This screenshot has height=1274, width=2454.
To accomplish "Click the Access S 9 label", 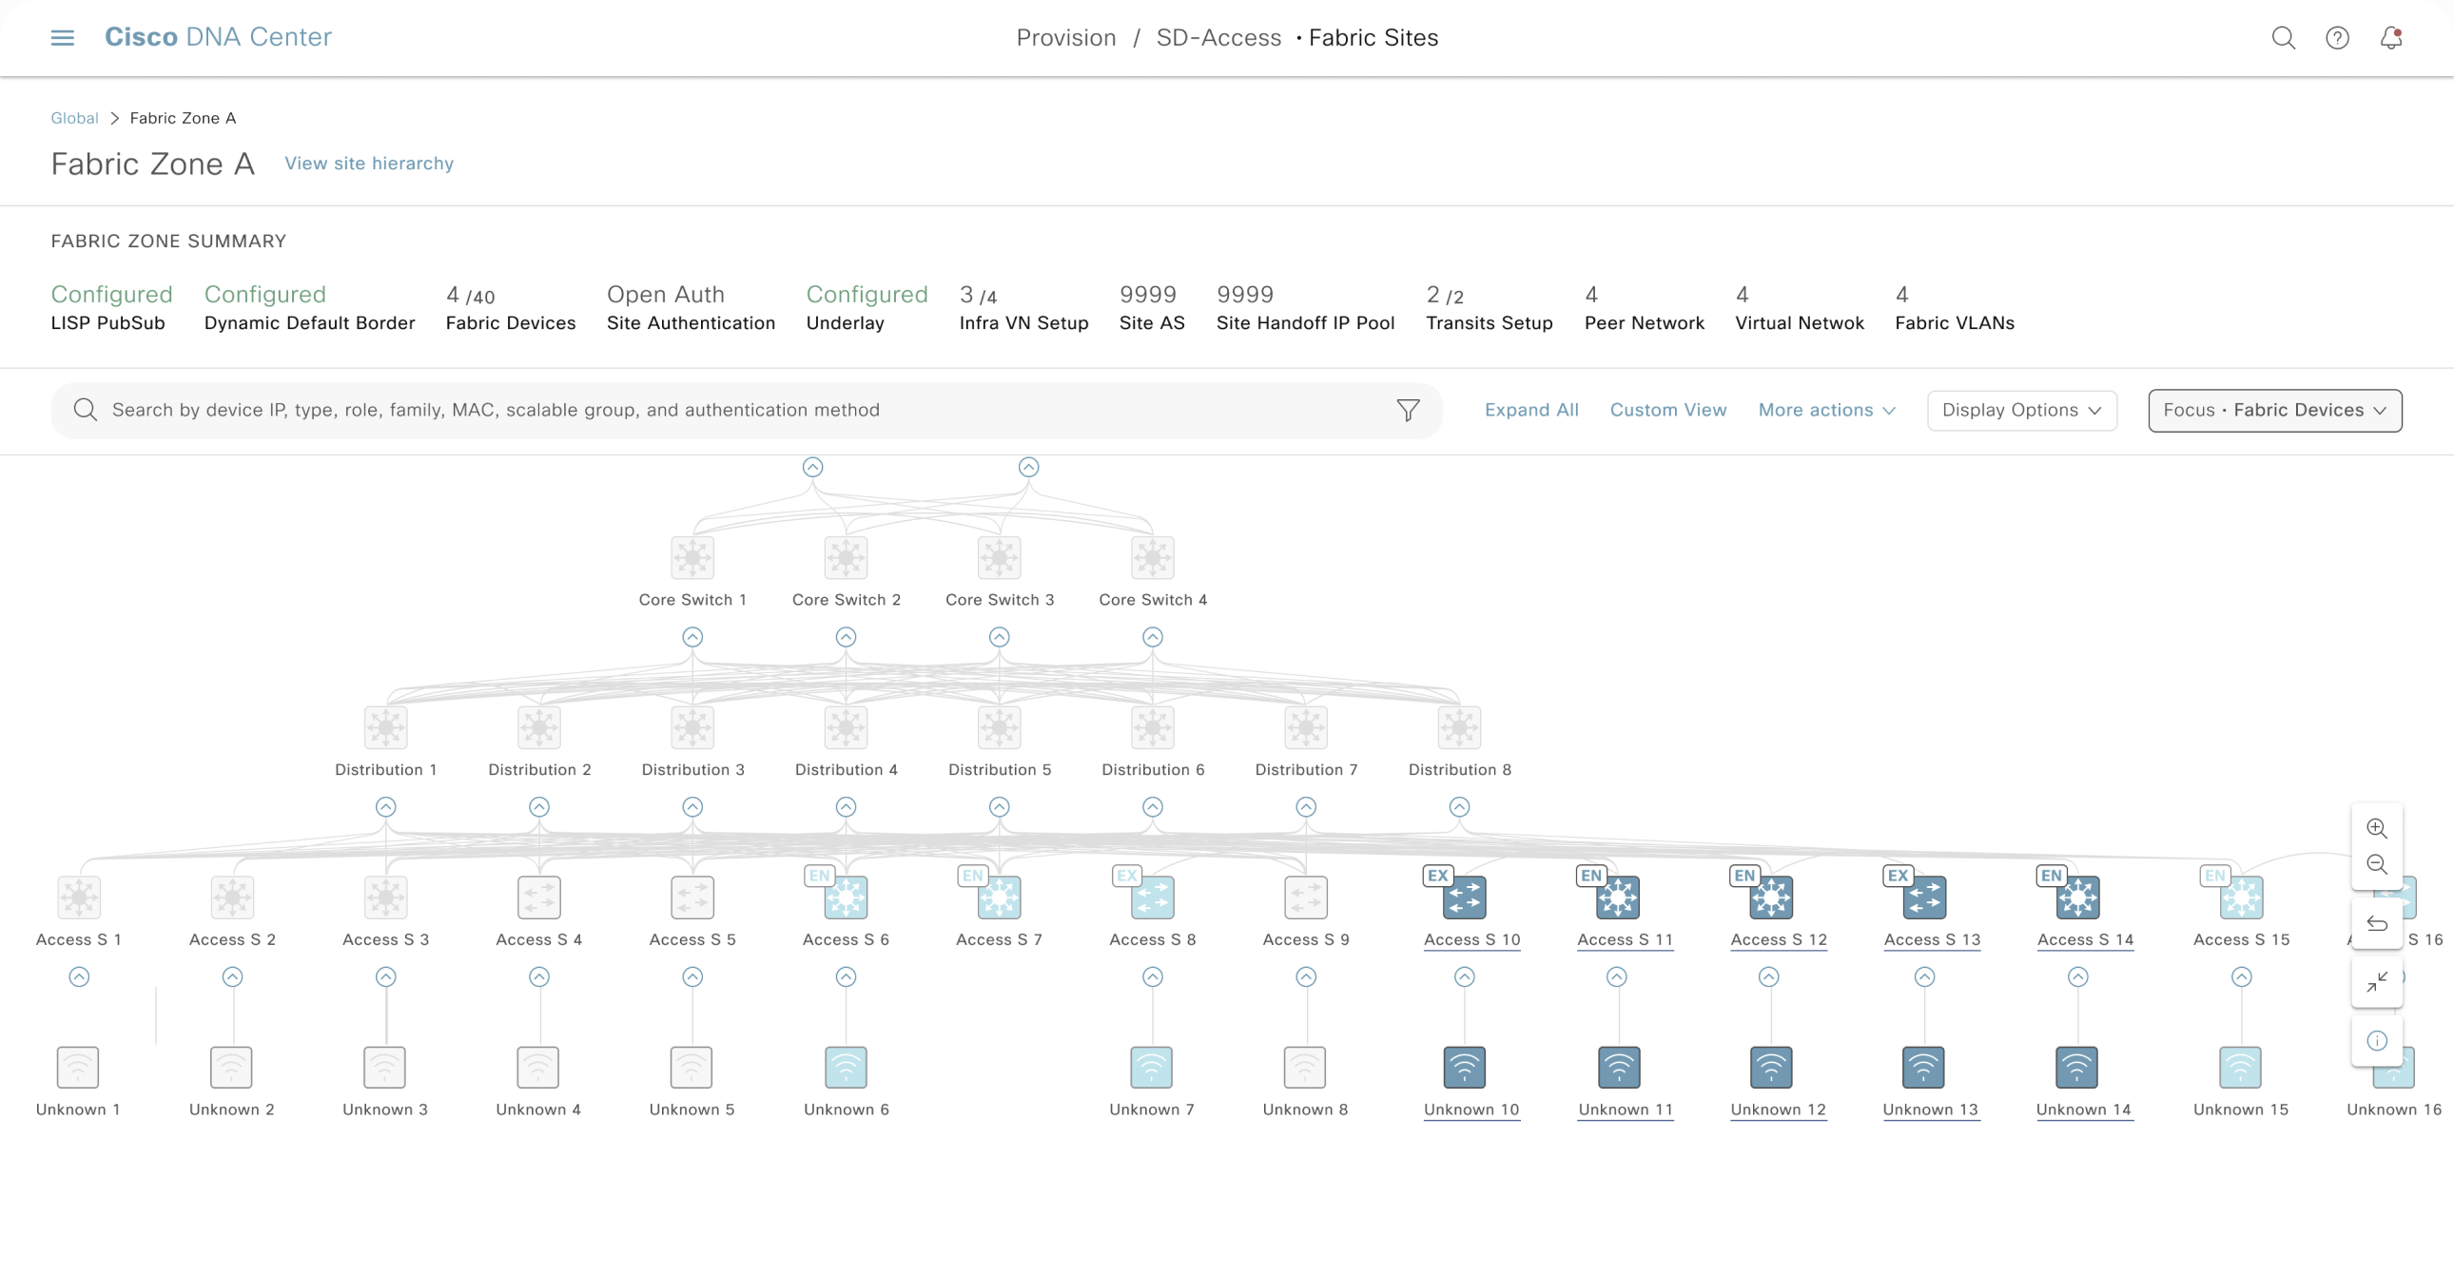I will point(1306,939).
